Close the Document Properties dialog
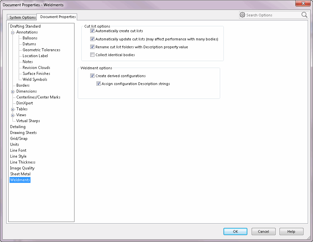 pos(303,3)
